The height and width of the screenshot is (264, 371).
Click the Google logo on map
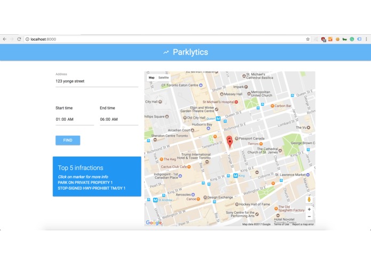(154, 222)
